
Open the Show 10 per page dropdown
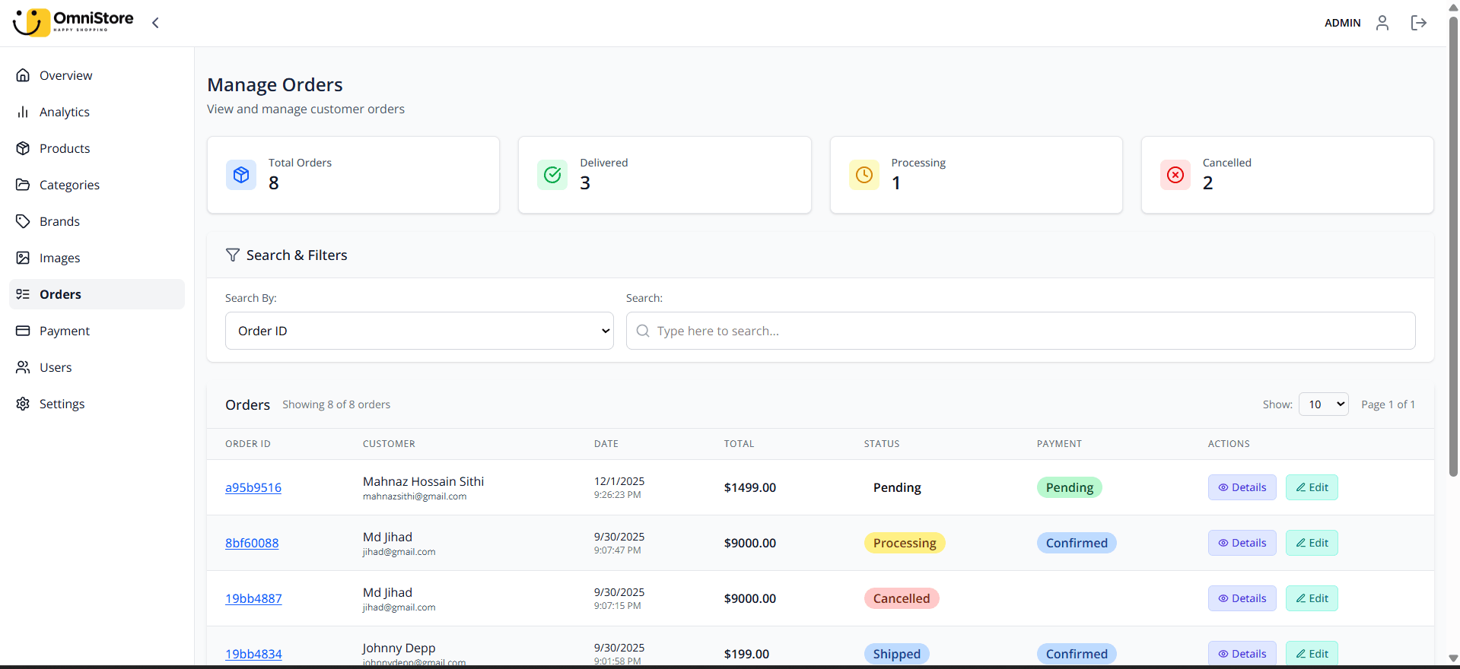coord(1324,404)
